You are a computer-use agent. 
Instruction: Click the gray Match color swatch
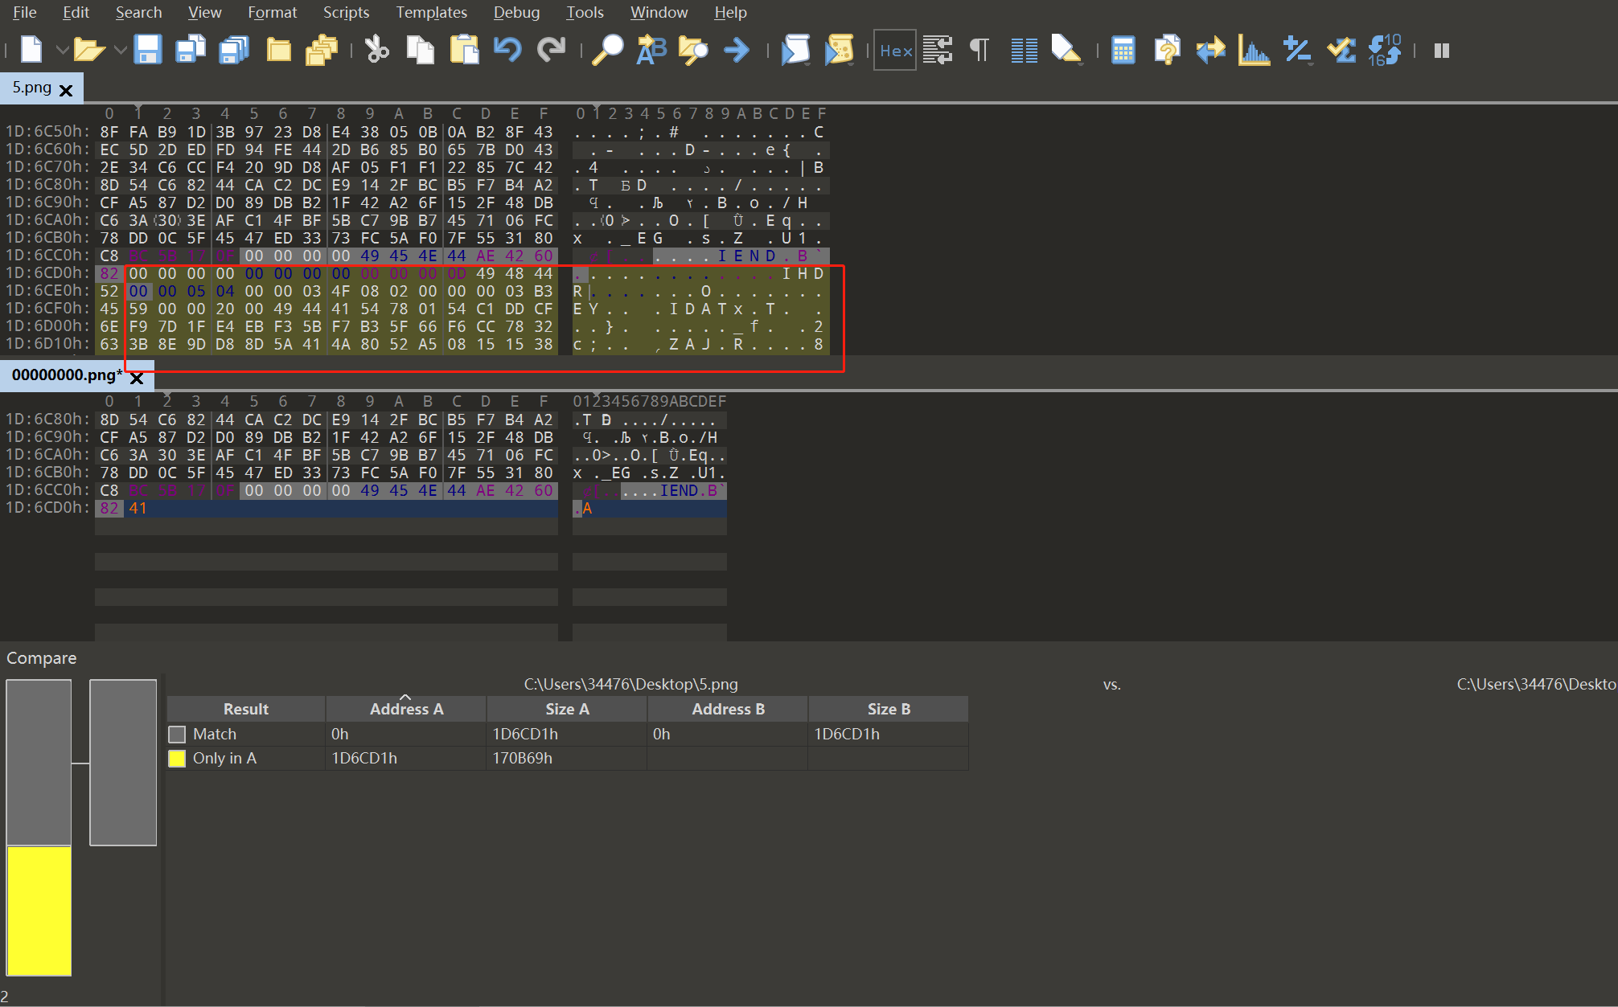pos(177,734)
